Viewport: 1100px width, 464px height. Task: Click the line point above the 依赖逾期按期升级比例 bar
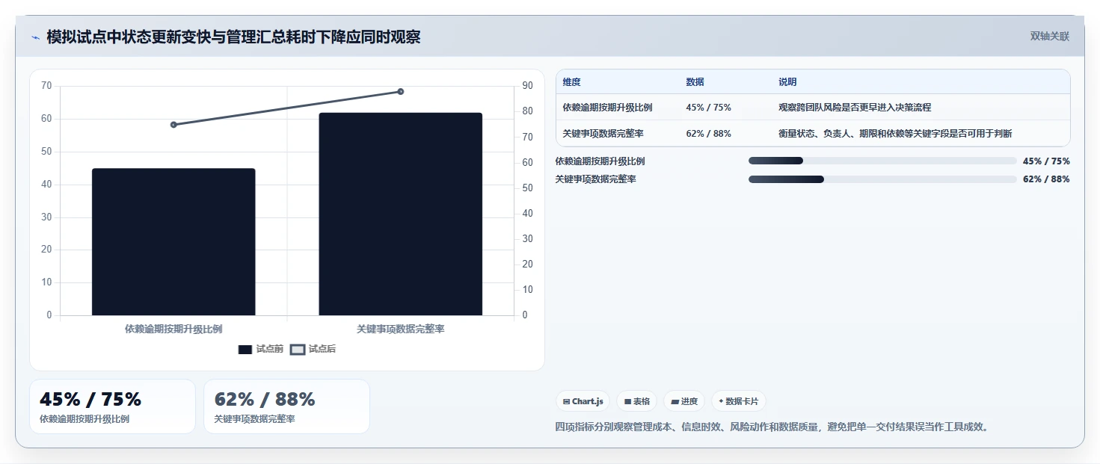pyautogui.click(x=173, y=125)
